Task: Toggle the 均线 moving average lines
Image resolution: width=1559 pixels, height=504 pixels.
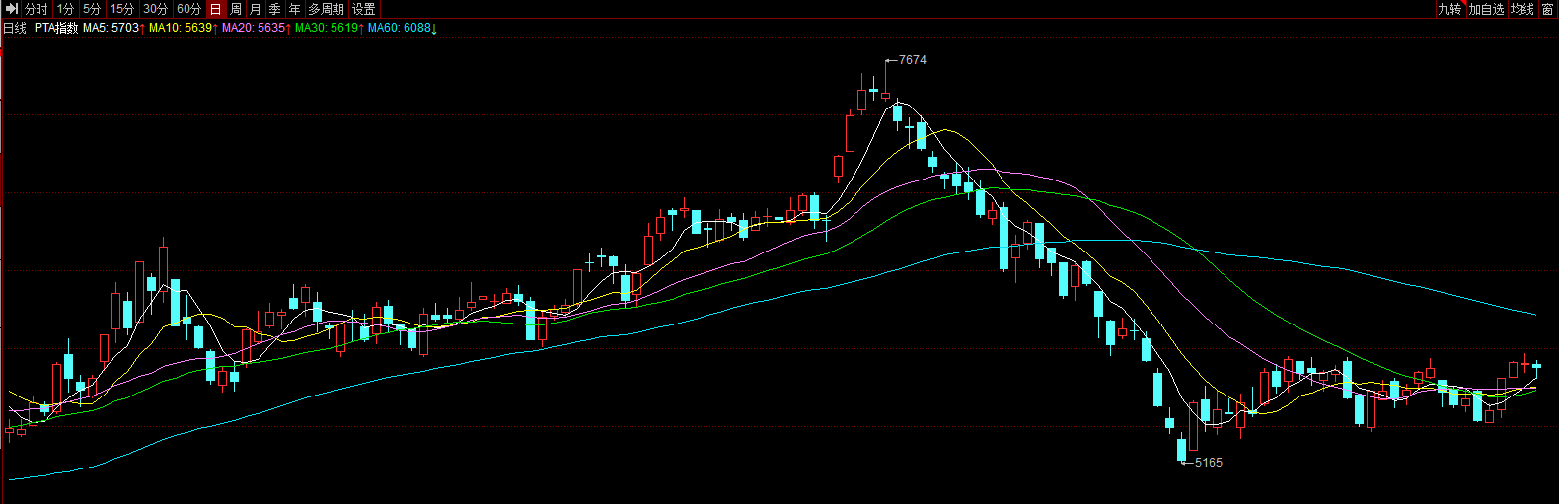Action: click(x=1523, y=9)
